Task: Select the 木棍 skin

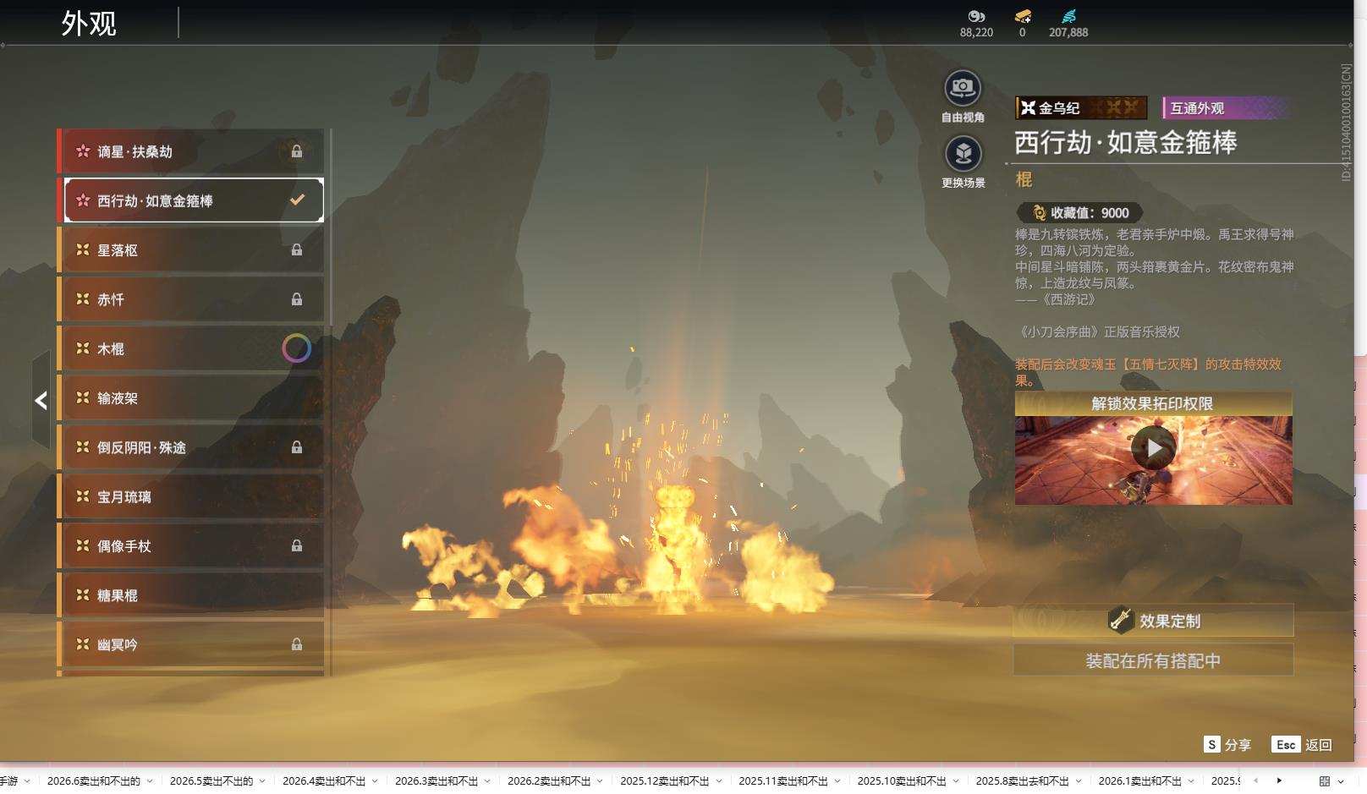Action: [191, 348]
